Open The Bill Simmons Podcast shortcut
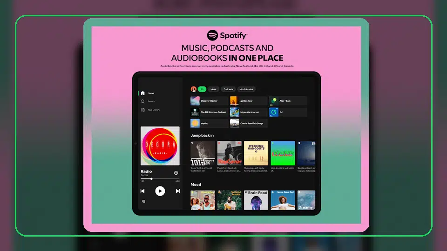447x251 pixels. tap(210, 112)
